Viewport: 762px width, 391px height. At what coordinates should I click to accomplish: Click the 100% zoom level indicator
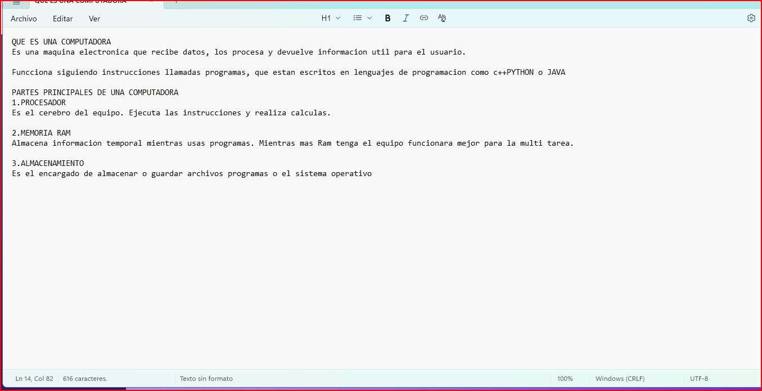[x=565, y=379]
